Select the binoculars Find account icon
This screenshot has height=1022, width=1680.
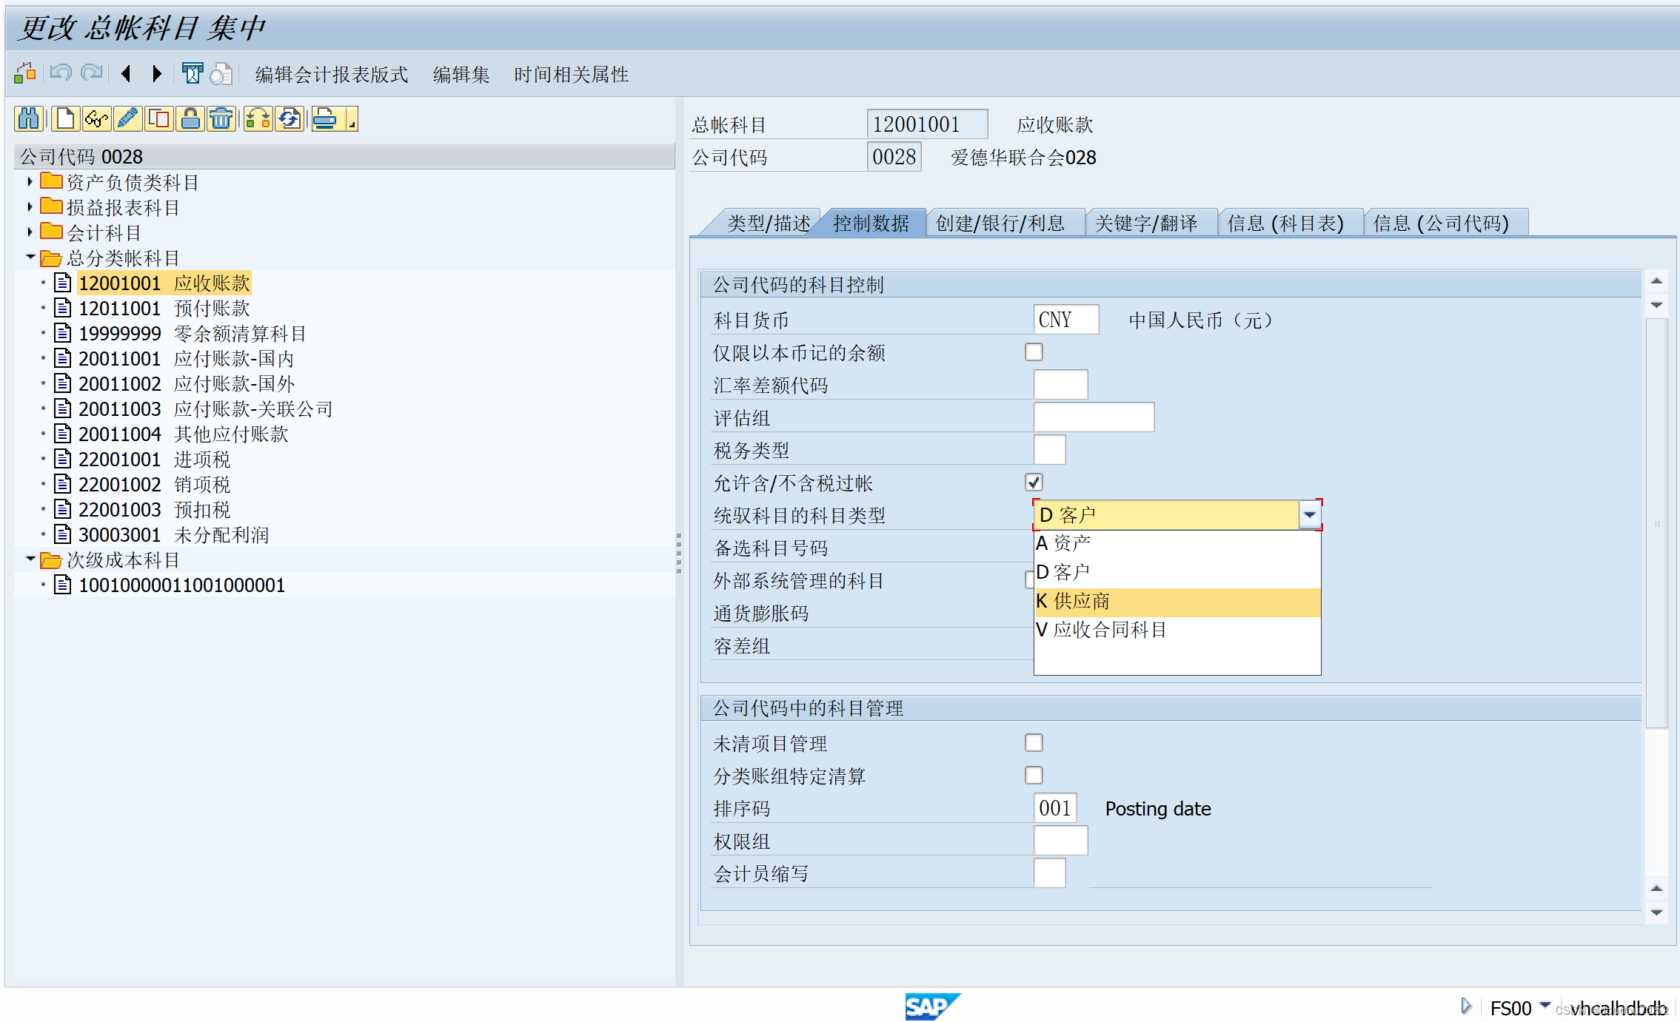tap(28, 118)
